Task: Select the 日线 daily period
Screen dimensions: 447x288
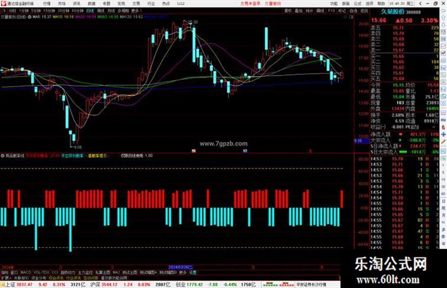Action: pyautogui.click(x=90, y=10)
